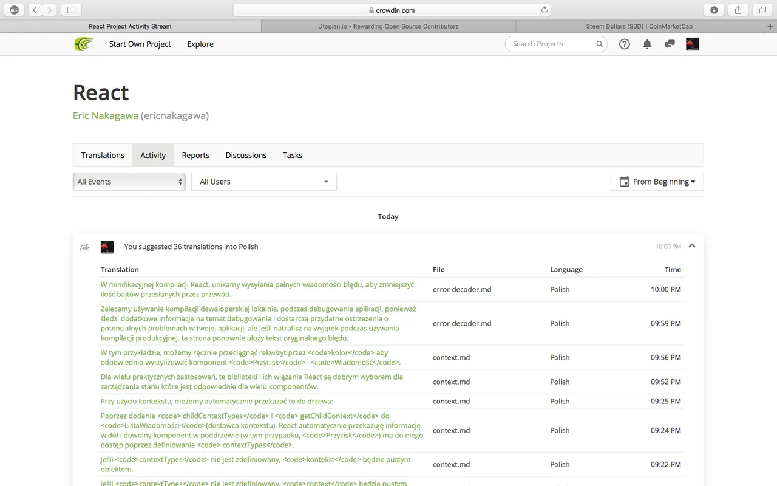
Task: Click the crowdin.com address bar
Action: 392,10
